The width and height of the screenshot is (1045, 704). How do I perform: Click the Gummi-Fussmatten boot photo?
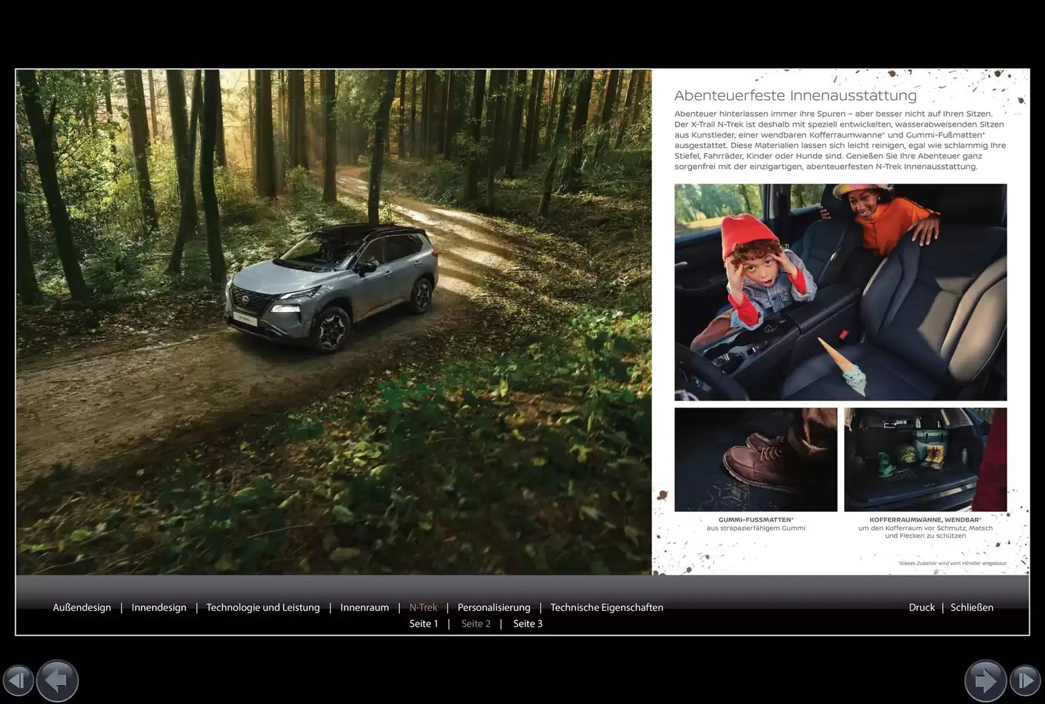click(x=755, y=459)
